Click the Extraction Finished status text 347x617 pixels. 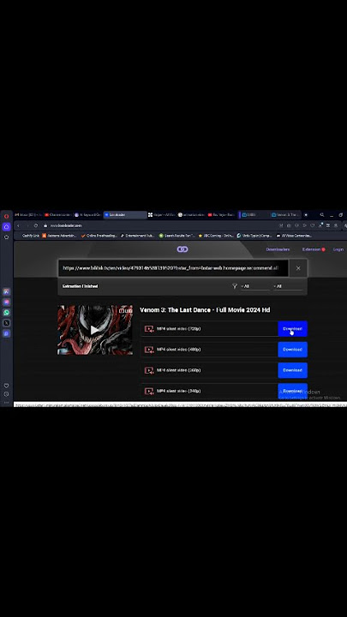(80, 286)
